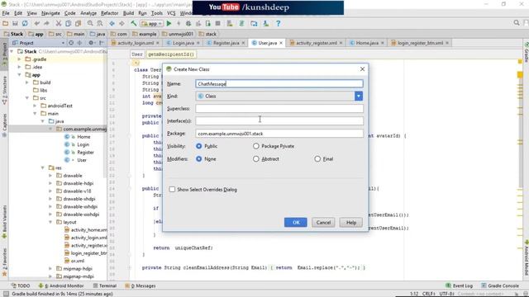Collapse the app folder in project tree
Screen dimensions: 529x297
click(19, 75)
